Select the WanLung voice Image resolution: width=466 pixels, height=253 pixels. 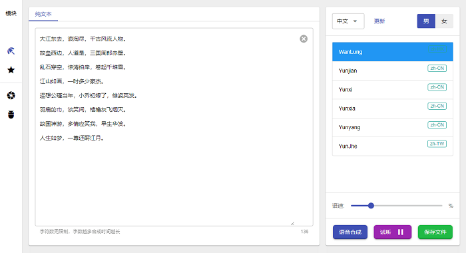coord(393,52)
